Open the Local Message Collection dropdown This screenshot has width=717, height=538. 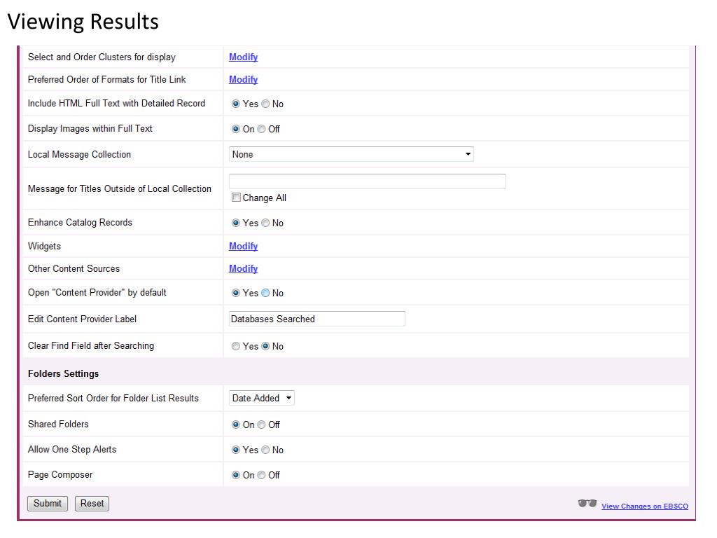click(351, 154)
